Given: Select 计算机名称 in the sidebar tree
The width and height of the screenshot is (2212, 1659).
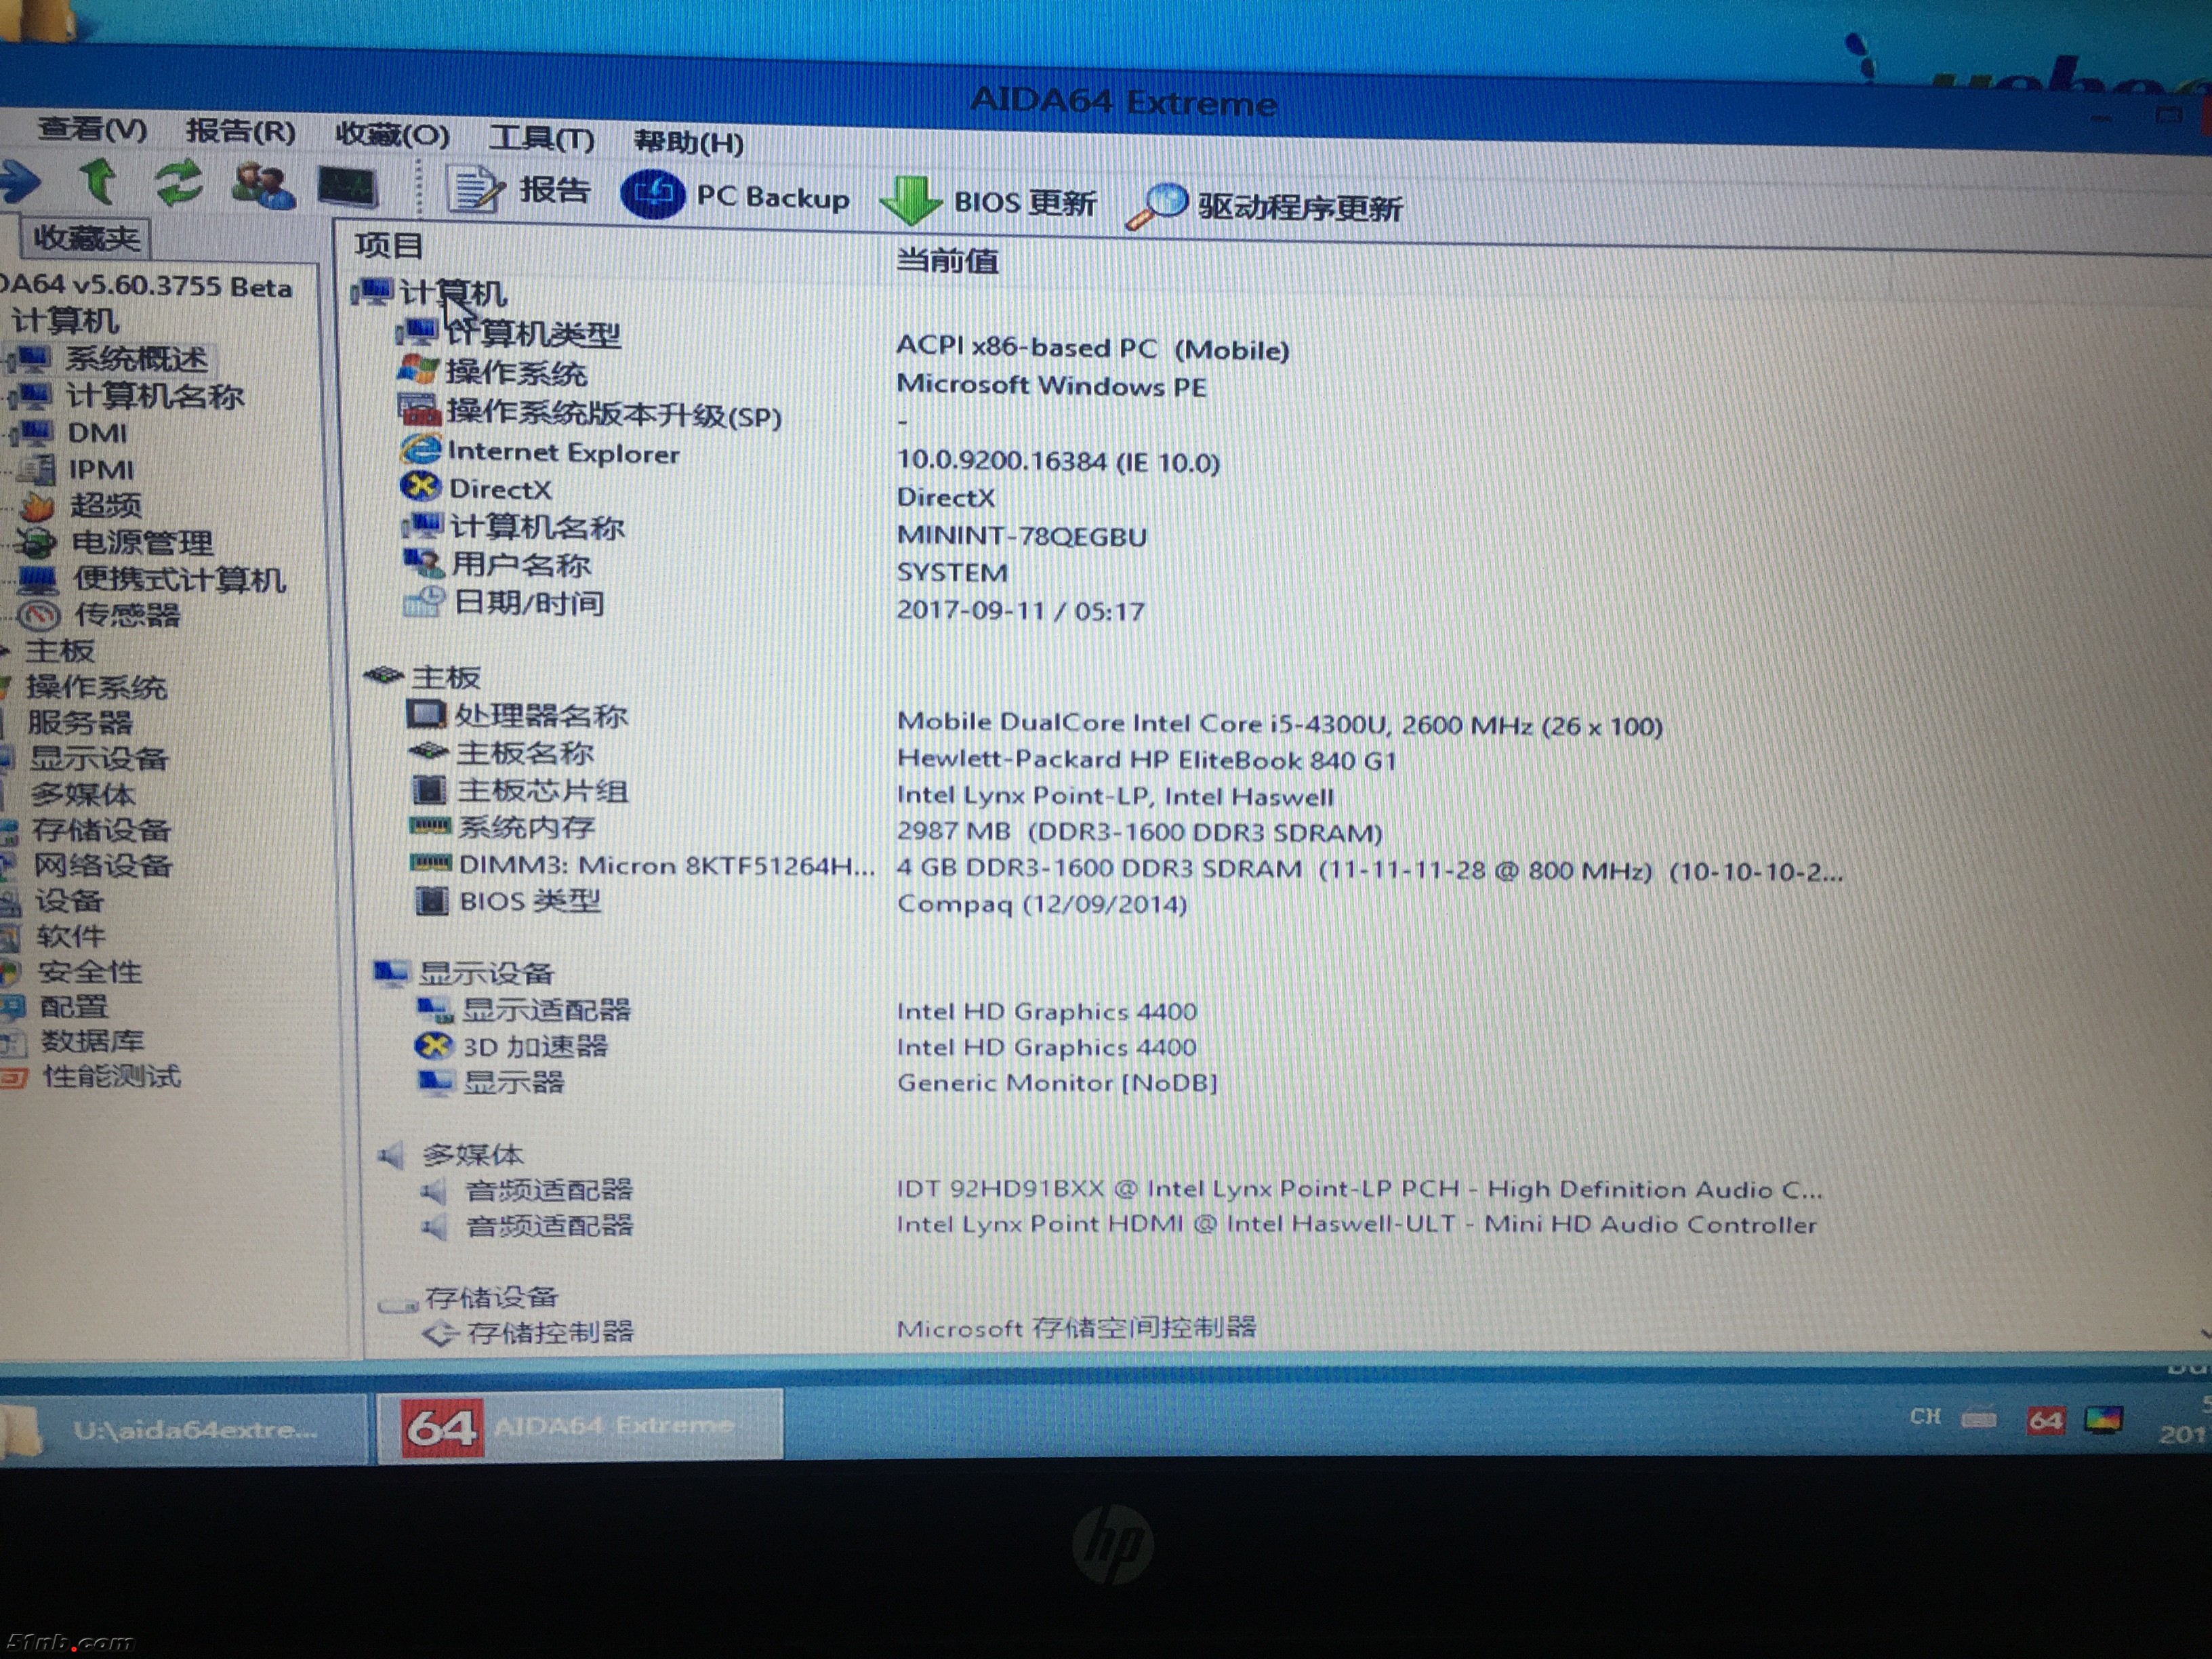Looking at the screenshot, I should 155,396.
